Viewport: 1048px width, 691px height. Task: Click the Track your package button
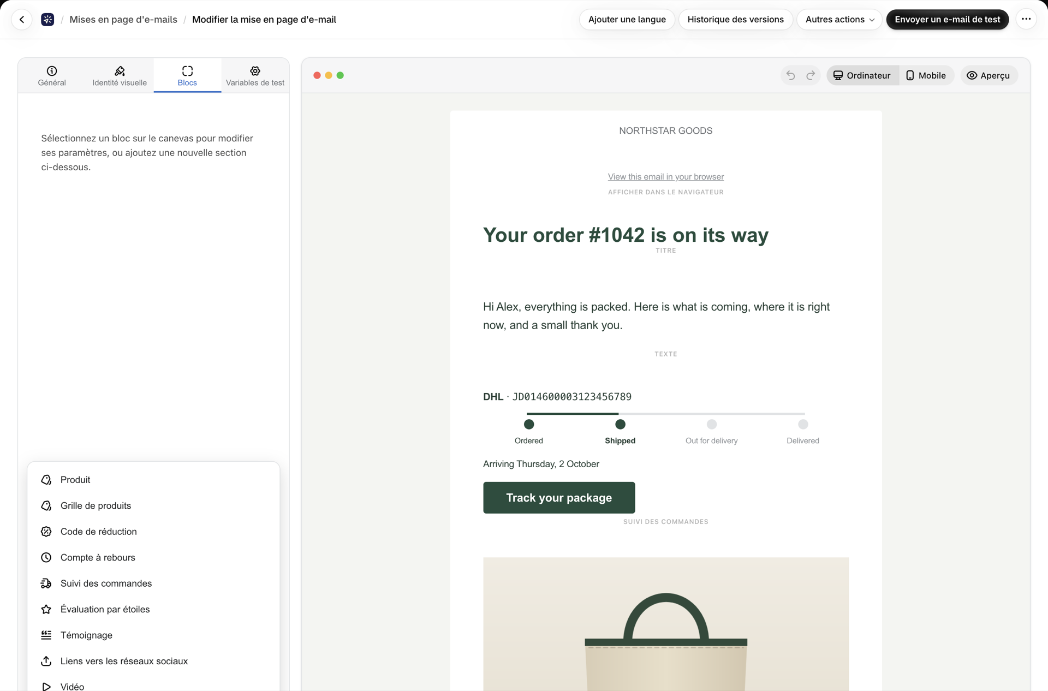click(559, 498)
